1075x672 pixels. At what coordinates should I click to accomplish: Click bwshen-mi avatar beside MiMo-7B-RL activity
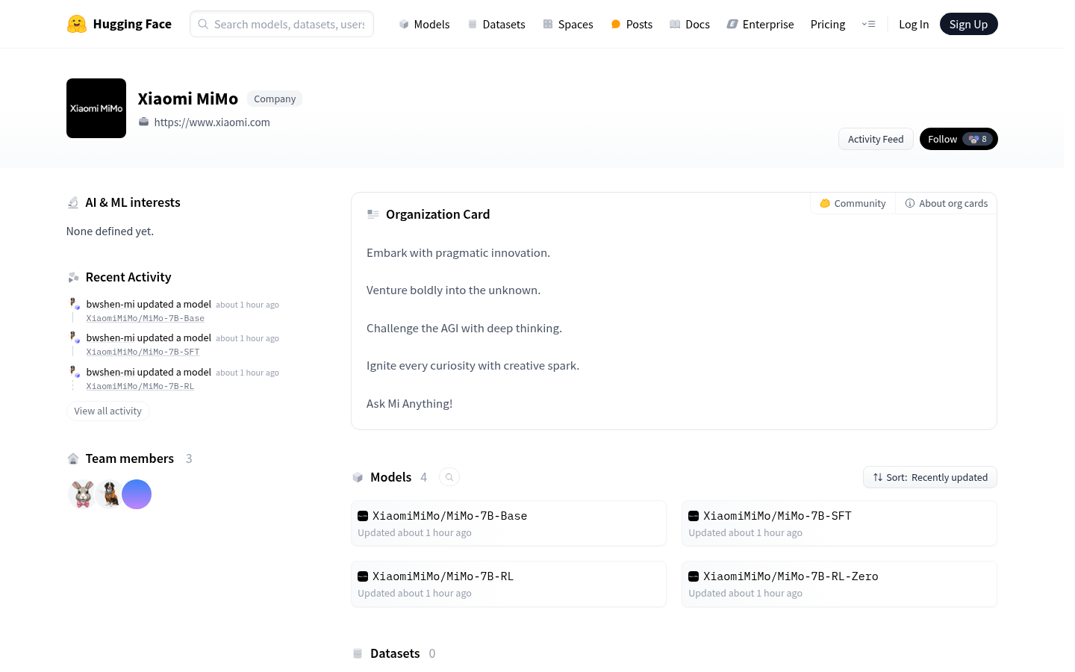click(74, 372)
